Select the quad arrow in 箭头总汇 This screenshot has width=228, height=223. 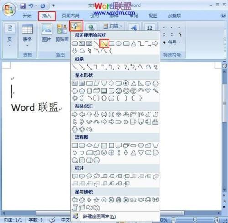[x=119, y=114]
